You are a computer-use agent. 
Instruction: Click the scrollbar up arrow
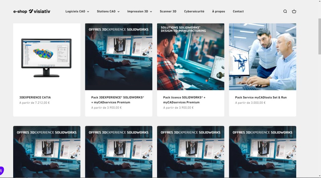(x=319, y=2)
